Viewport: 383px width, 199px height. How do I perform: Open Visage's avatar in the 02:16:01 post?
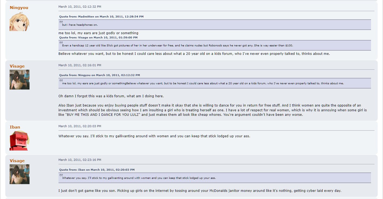(19, 79)
